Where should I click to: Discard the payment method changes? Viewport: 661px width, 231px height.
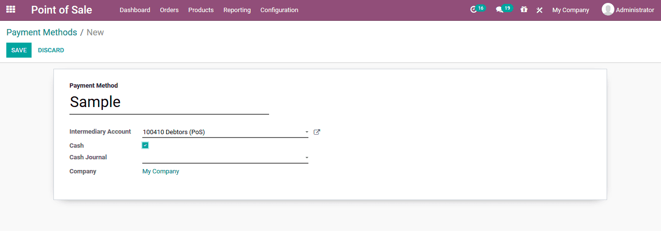tap(51, 50)
